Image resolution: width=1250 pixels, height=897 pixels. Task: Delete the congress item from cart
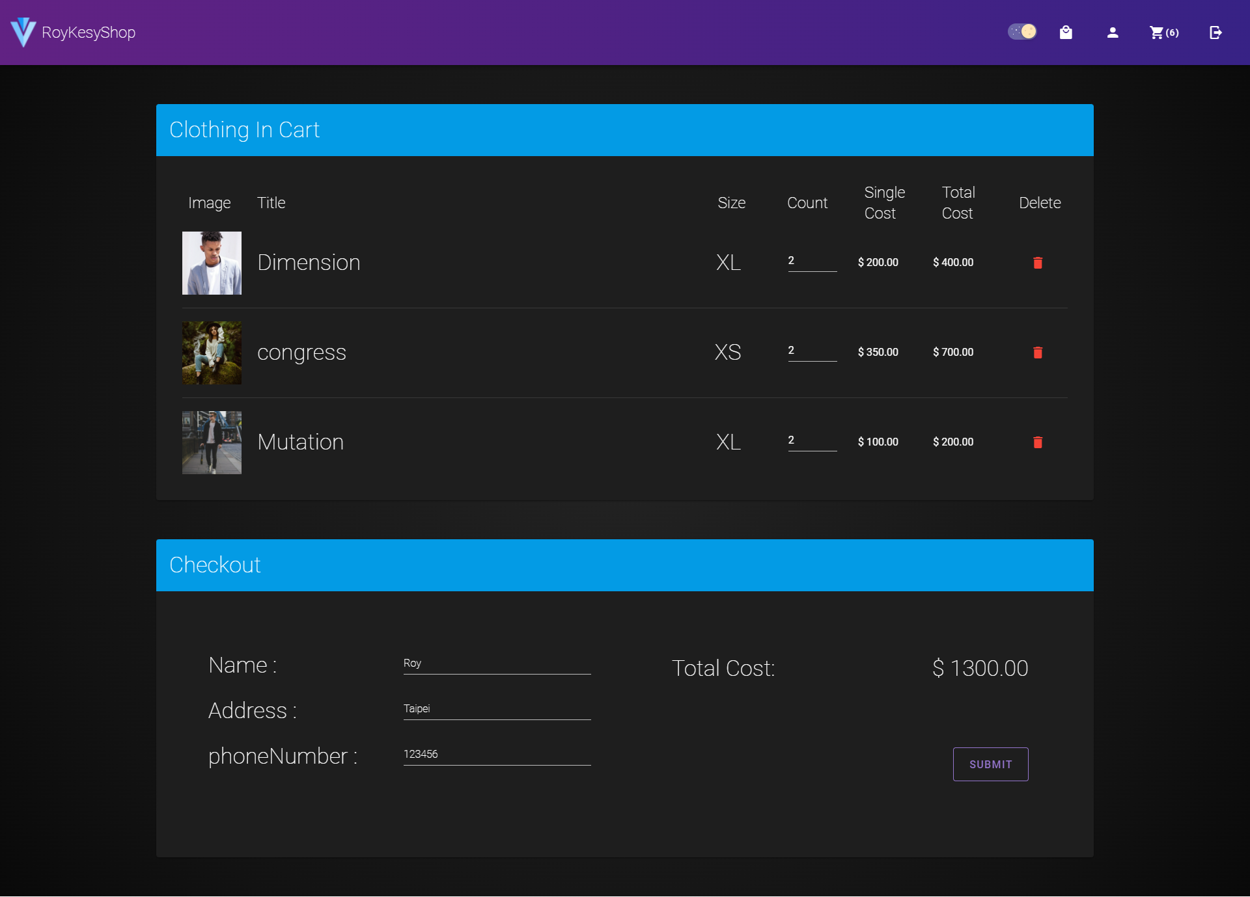[x=1038, y=353]
